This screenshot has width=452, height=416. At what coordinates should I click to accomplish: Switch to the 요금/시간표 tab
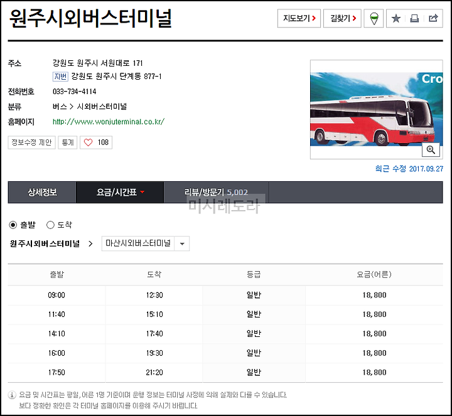120,192
